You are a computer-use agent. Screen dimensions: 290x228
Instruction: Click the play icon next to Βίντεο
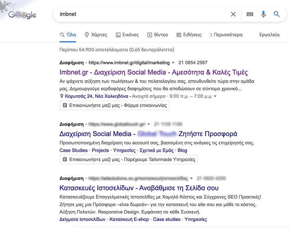pos(150,34)
